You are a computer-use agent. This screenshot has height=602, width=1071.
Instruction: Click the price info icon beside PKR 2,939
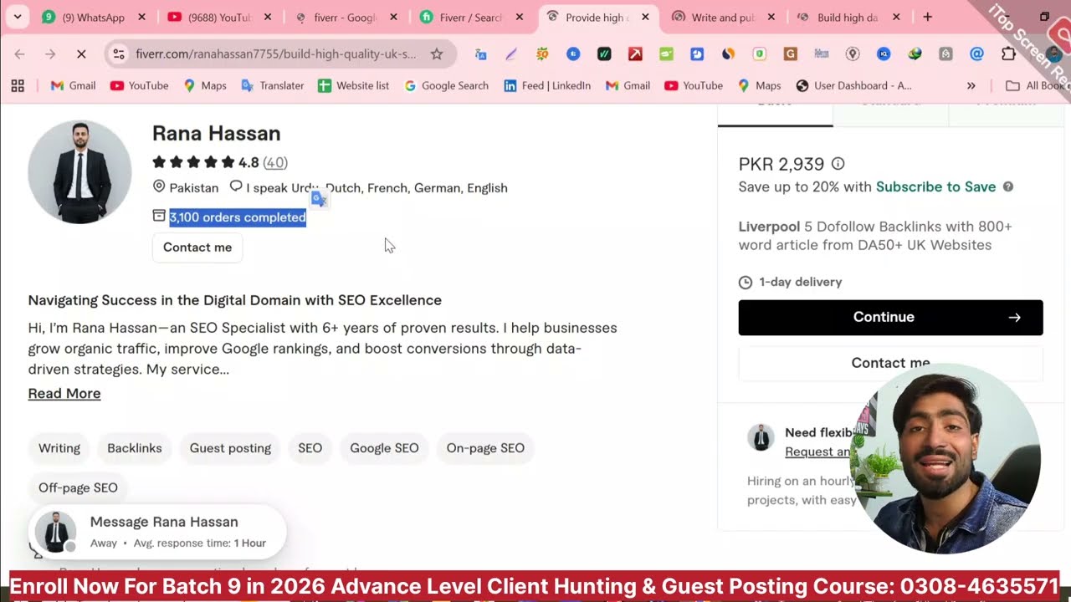pos(838,164)
